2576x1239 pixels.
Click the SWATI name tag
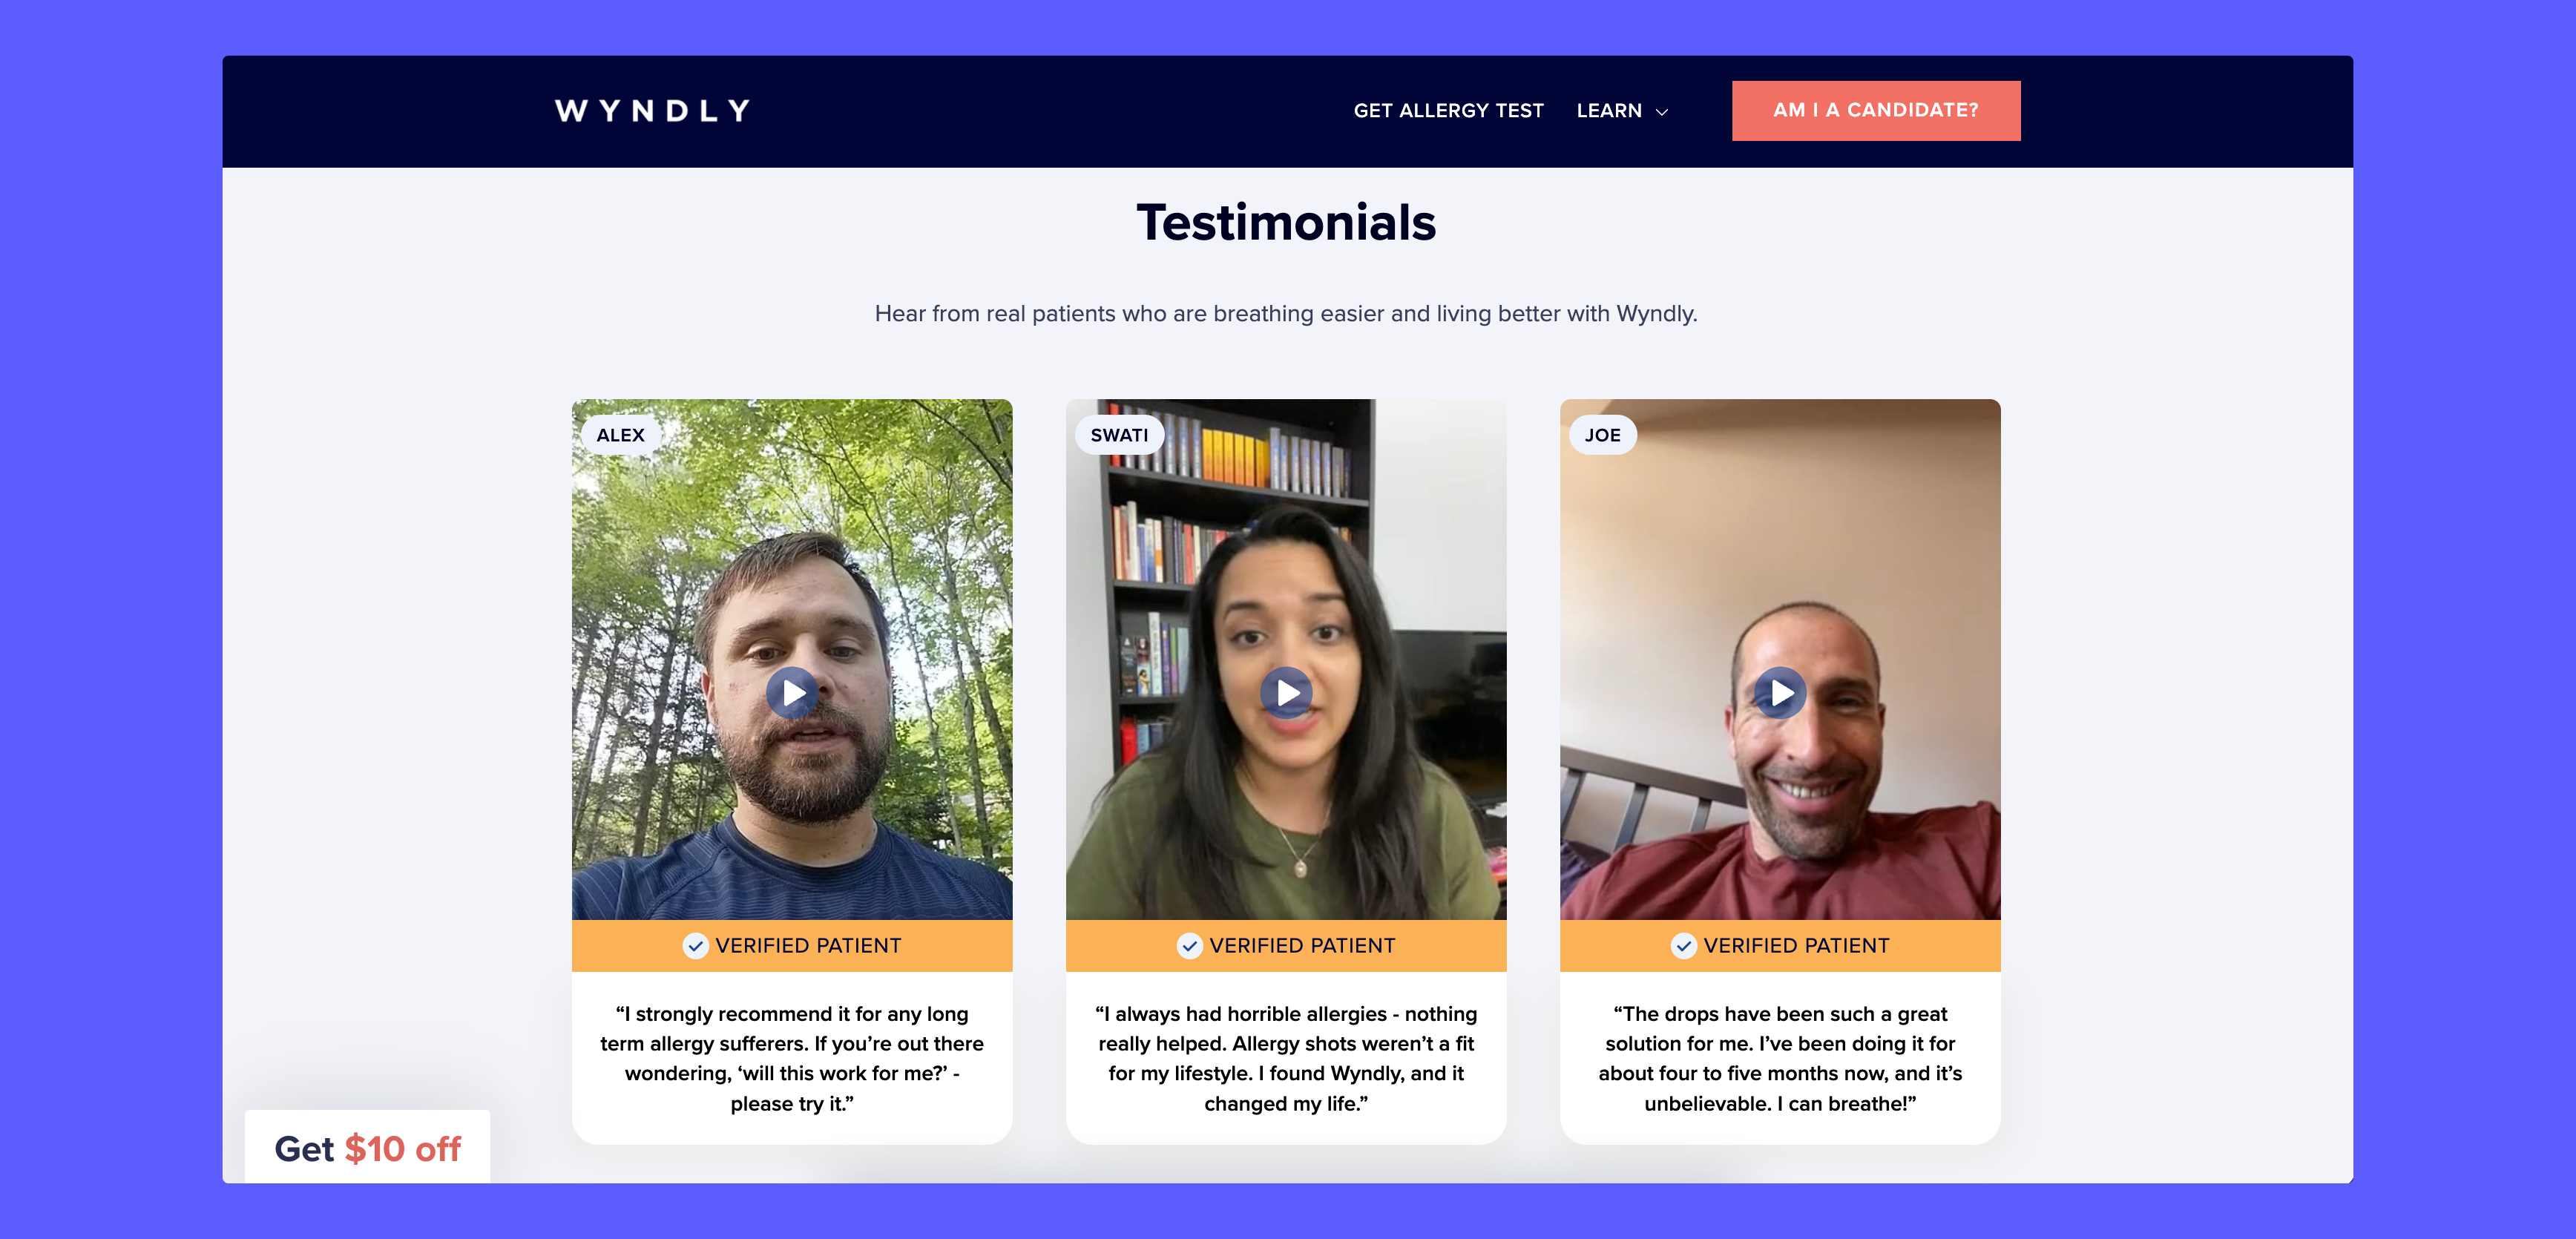click(1119, 435)
